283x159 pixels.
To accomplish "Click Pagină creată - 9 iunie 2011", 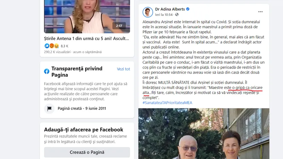I will coord(82,108).
